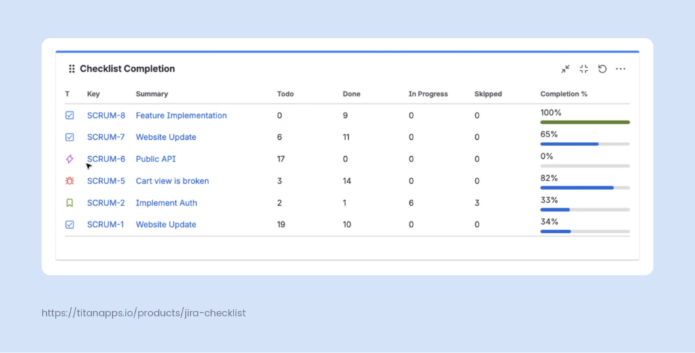Click the Todo value 17 for Public API

pyautogui.click(x=281, y=159)
